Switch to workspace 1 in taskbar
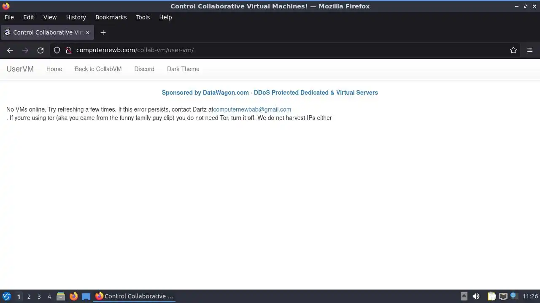Image resolution: width=540 pixels, height=303 pixels. 19,297
